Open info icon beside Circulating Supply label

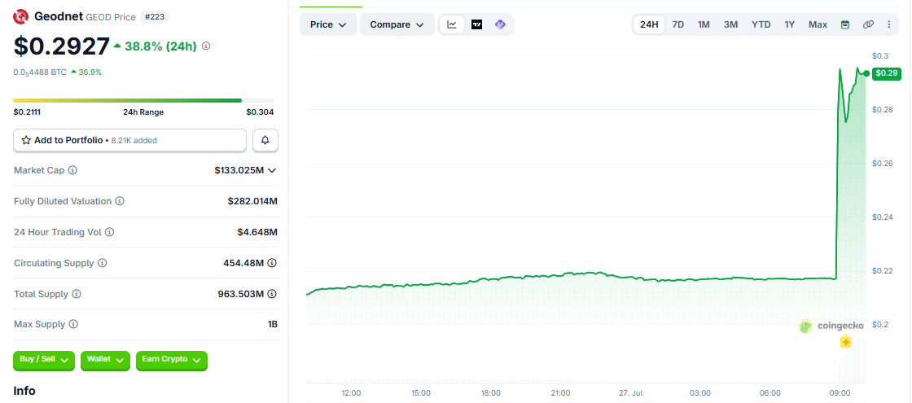102,263
